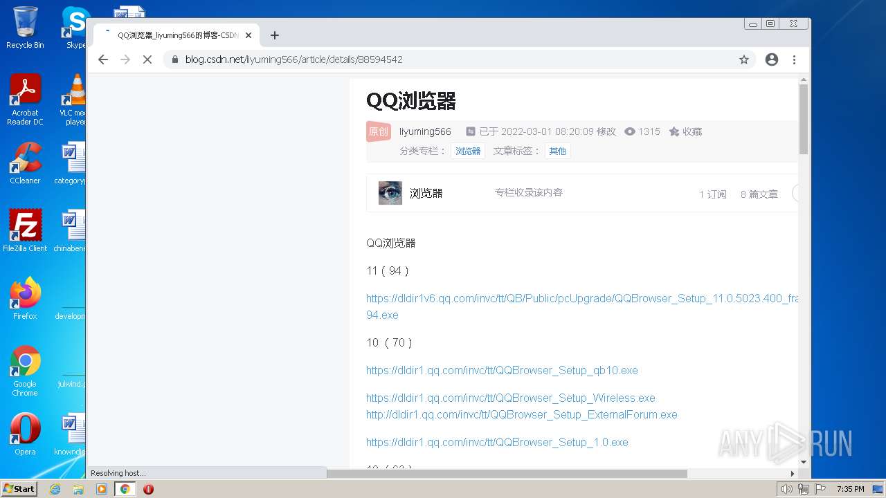Click the vertical scrollbar thumb of the page
The image size is (886, 498).
[x=804, y=119]
